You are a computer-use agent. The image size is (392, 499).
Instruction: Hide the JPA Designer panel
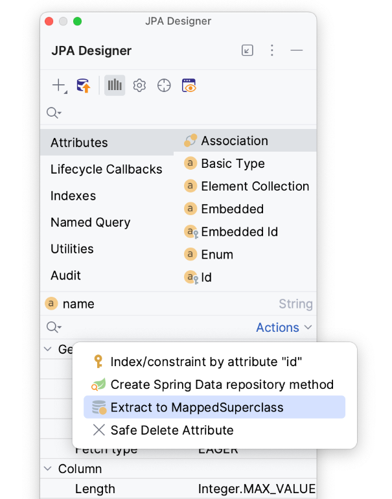[x=297, y=51]
